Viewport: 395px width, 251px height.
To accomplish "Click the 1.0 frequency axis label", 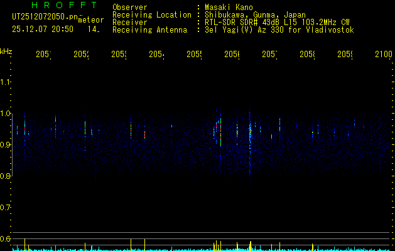I will pos(5,114).
